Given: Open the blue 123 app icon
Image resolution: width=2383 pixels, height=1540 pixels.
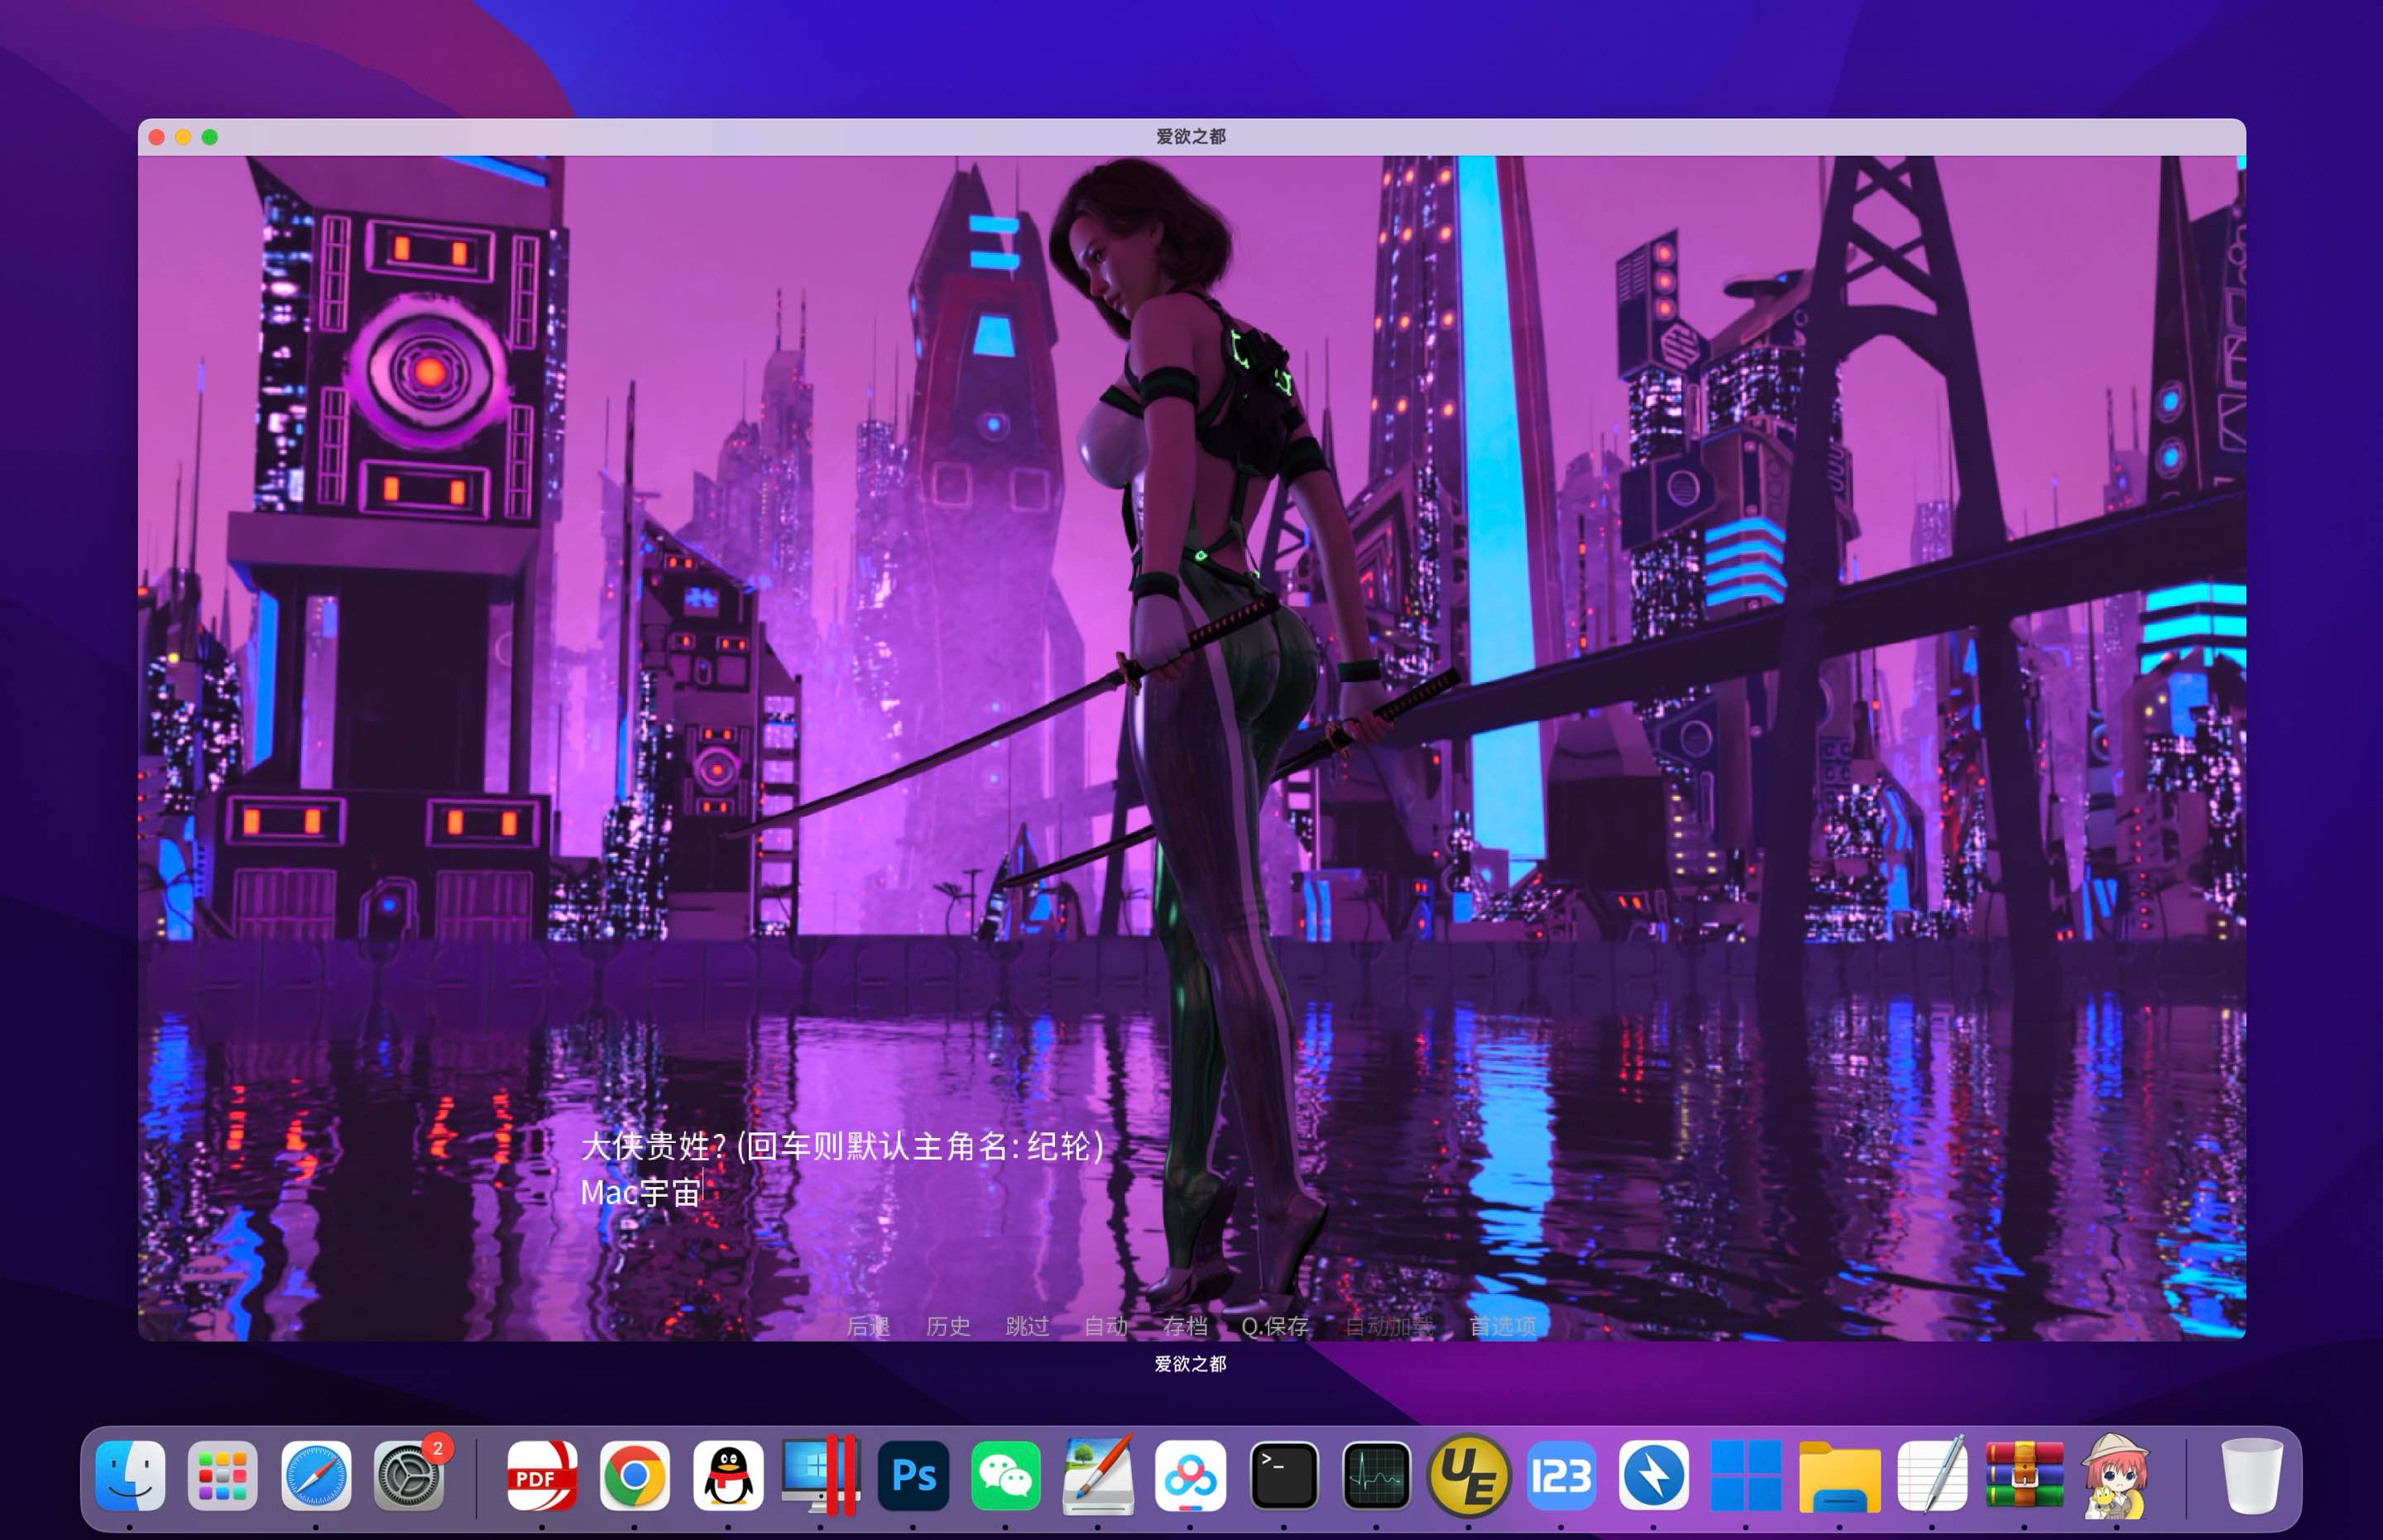Looking at the screenshot, I should (x=1561, y=1475).
